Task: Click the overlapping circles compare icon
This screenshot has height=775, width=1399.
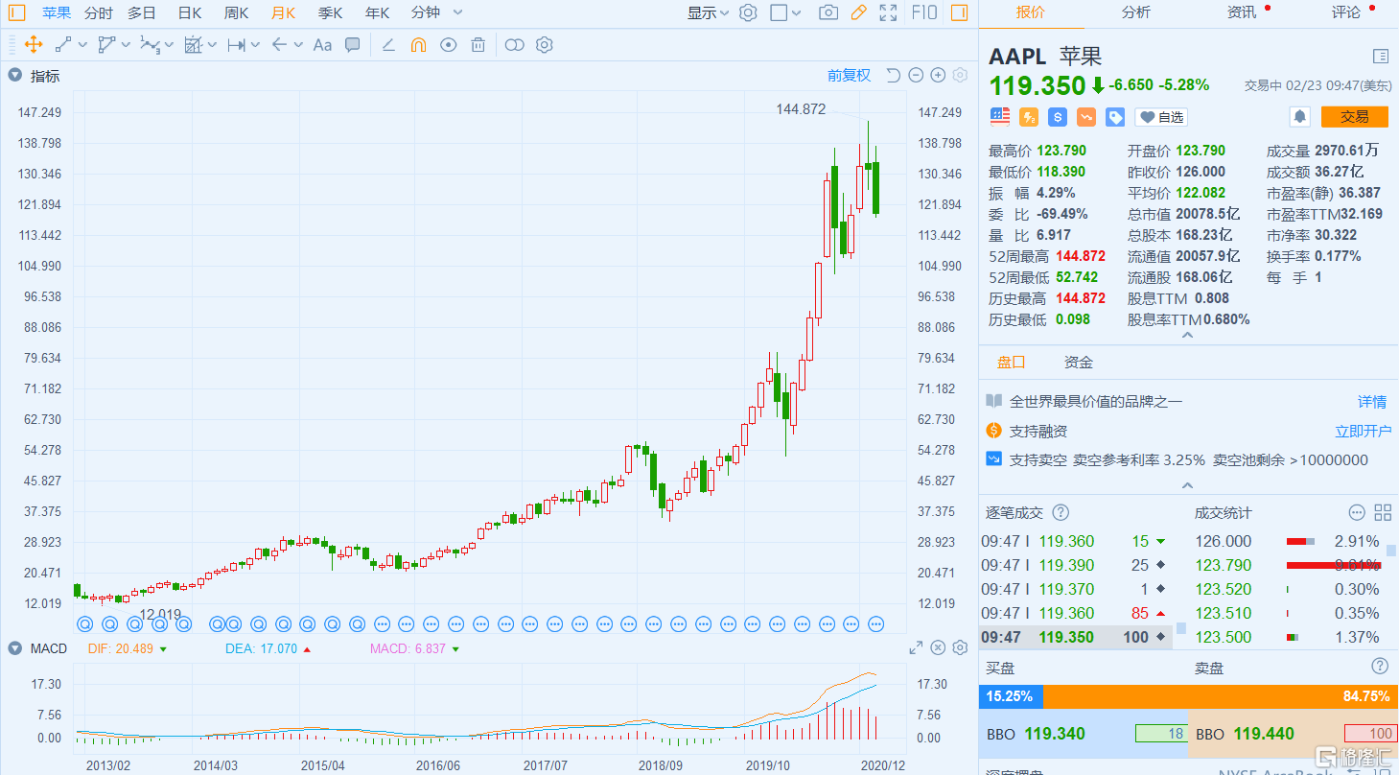Action: (515, 44)
